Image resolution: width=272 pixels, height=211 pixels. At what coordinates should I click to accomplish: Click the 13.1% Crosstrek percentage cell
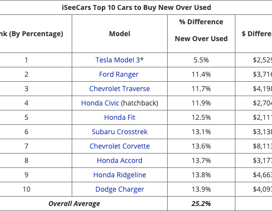[x=201, y=132]
